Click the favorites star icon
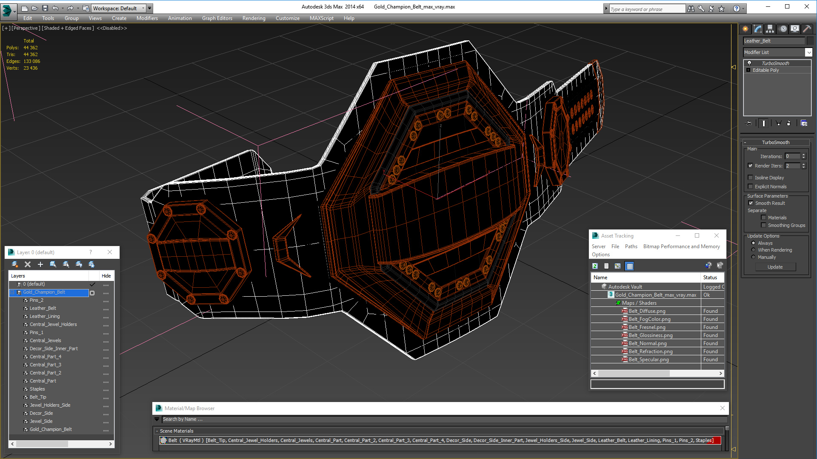Screen dimensions: 817x459 pos(721,8)
